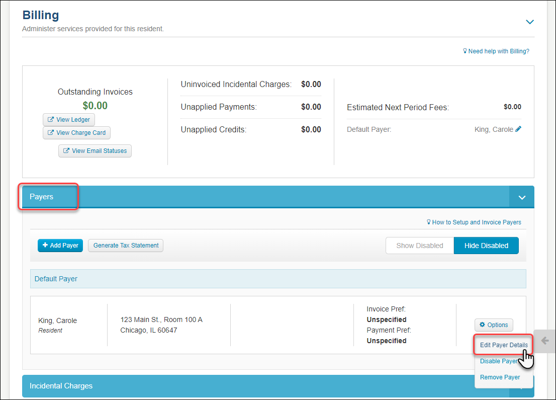Open View Ledger
This screenshot has width=556, height=400.
[69, 120]
